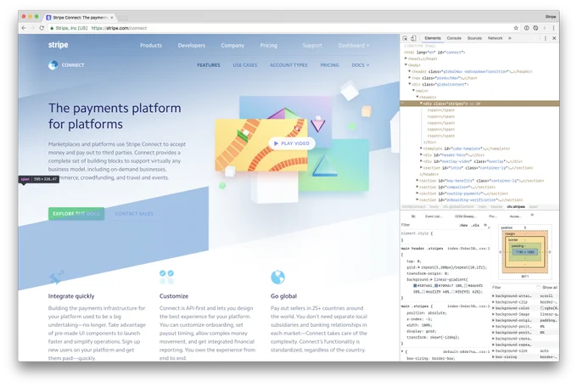Toggle the device toolbar icon in DevTools
This screenshot has width=577, height=387.
(413, 38)
